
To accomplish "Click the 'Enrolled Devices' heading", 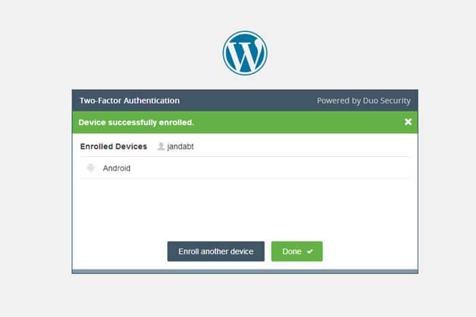I will tap(114, 147).
